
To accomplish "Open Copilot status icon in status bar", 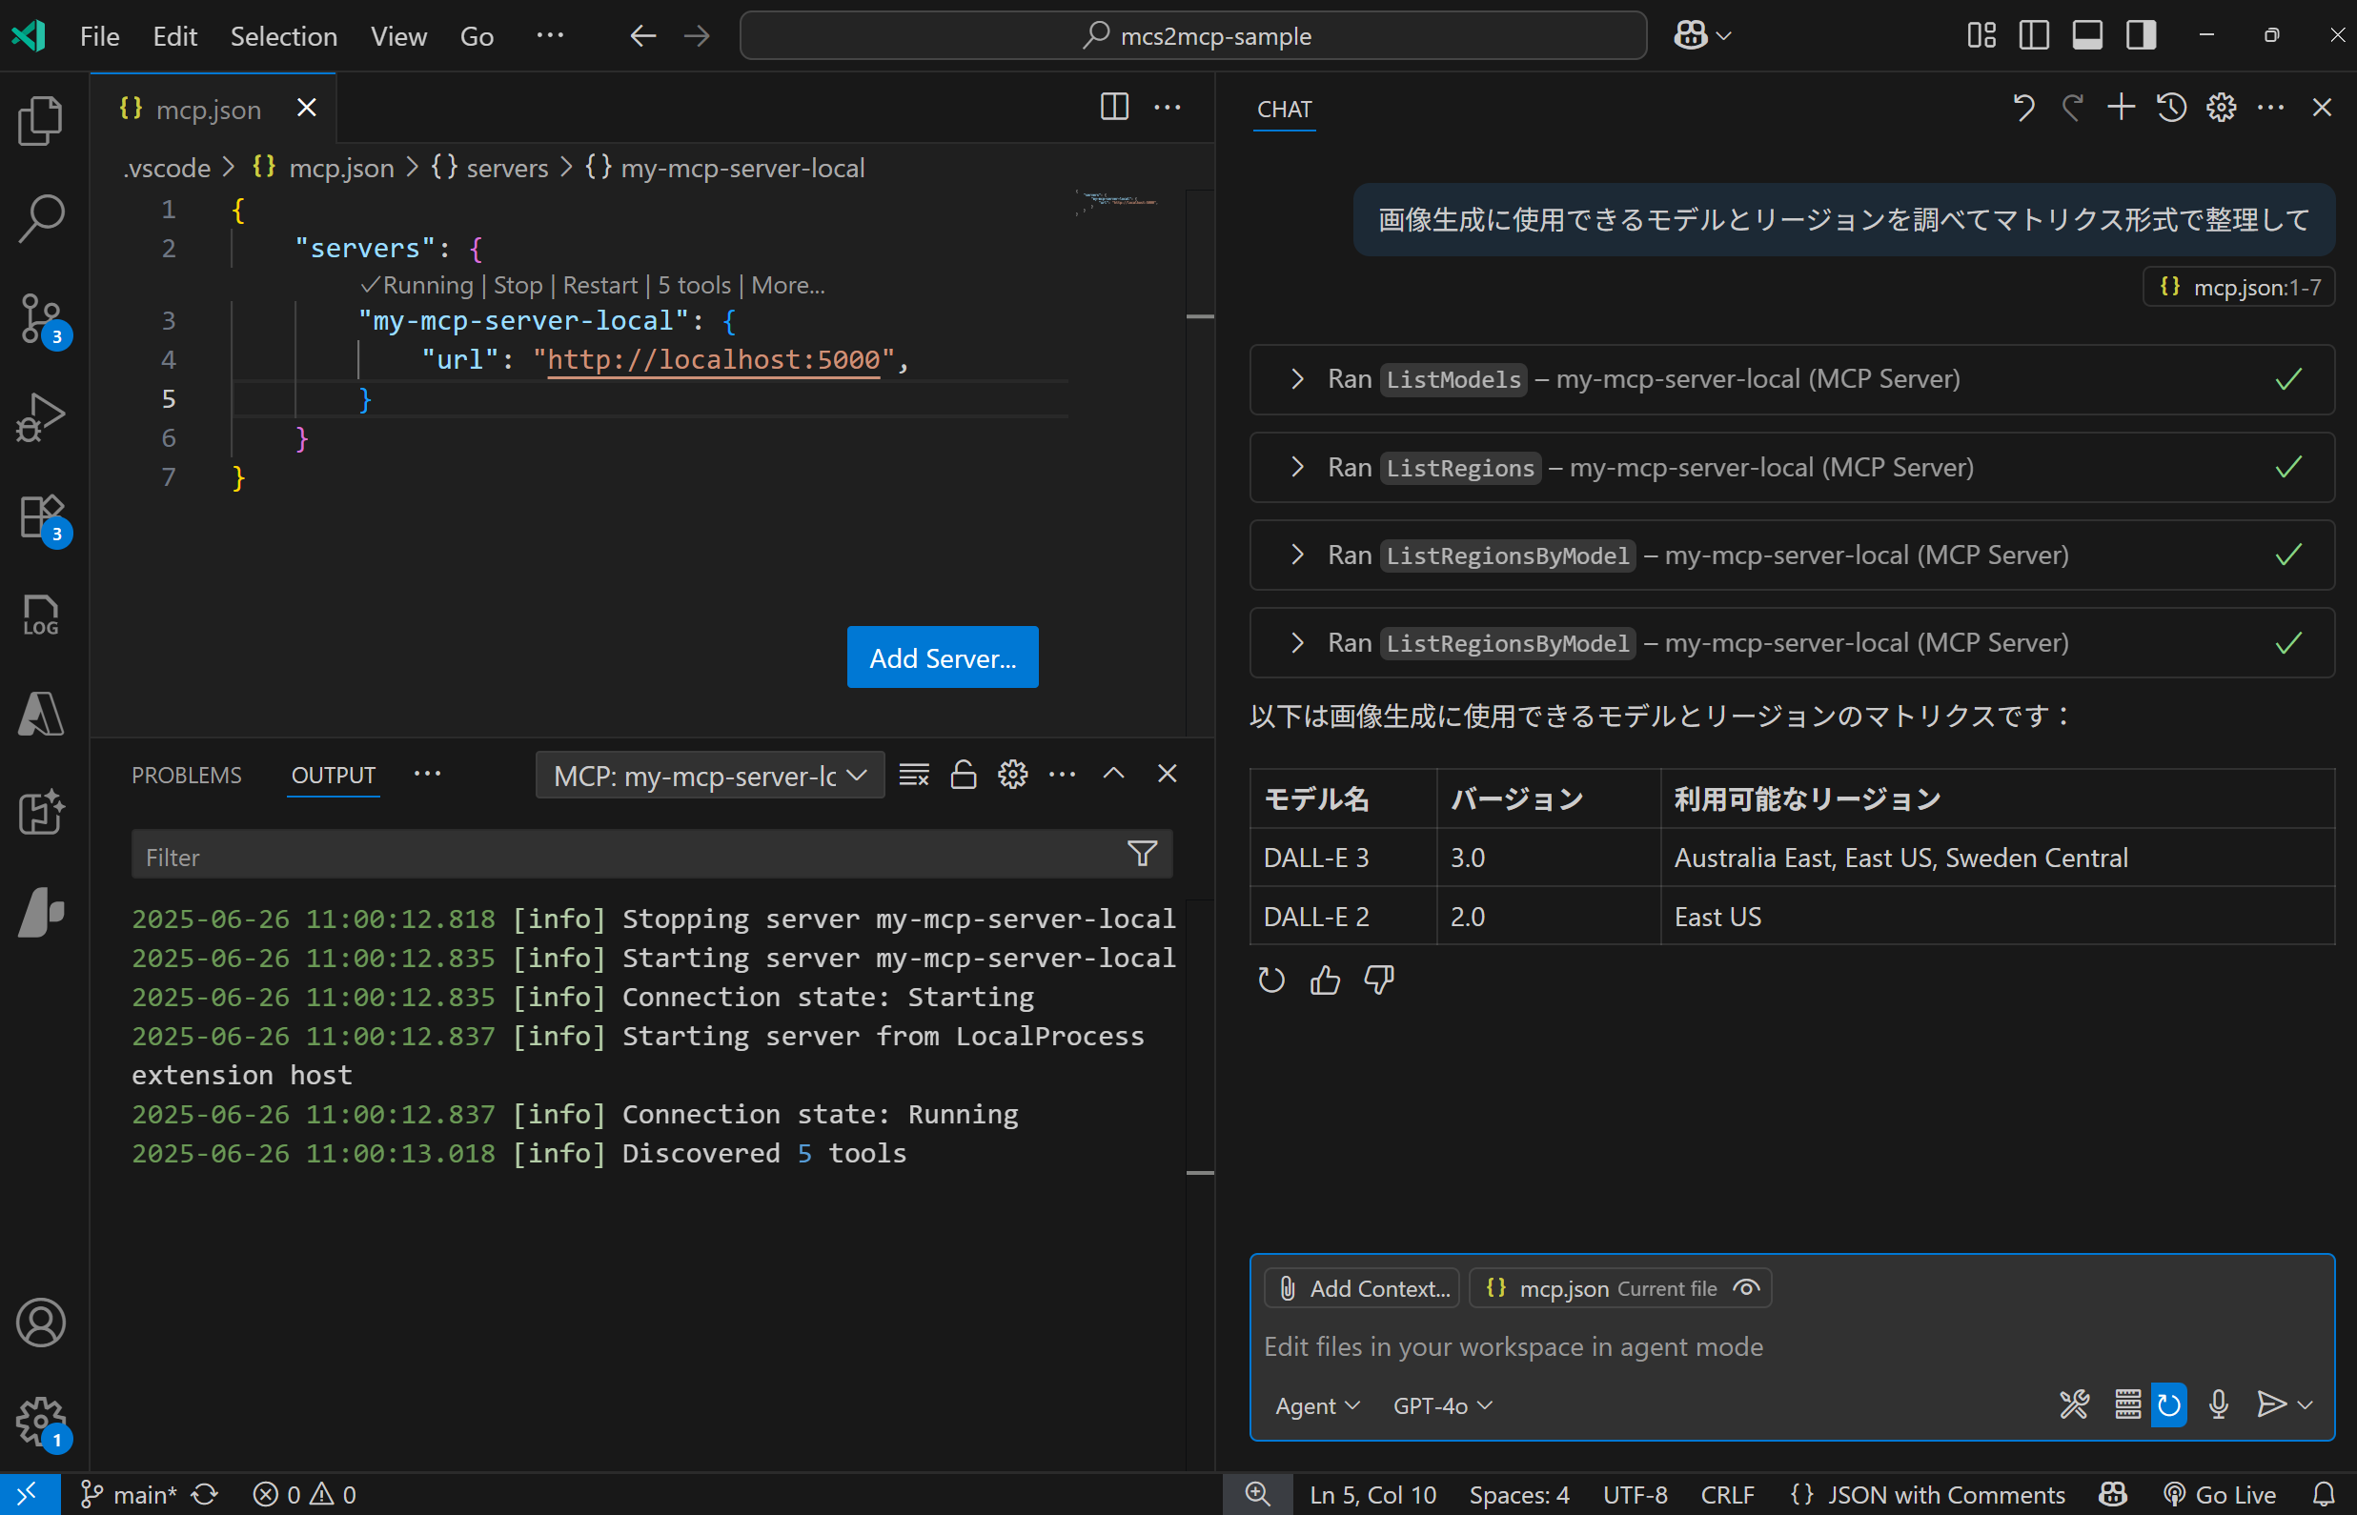I will coord(2112,1495).
